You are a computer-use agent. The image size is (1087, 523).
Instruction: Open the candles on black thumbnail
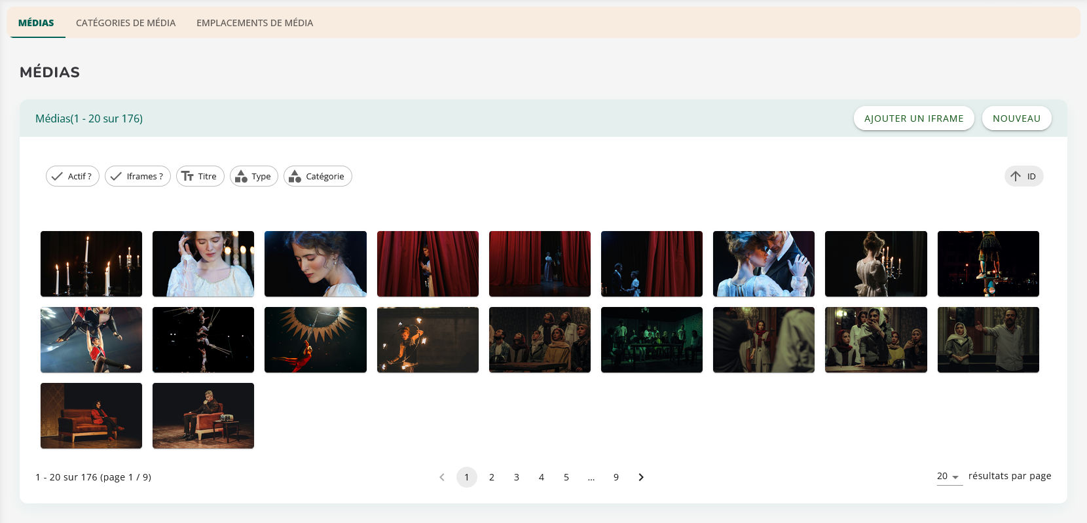point(91,264)
